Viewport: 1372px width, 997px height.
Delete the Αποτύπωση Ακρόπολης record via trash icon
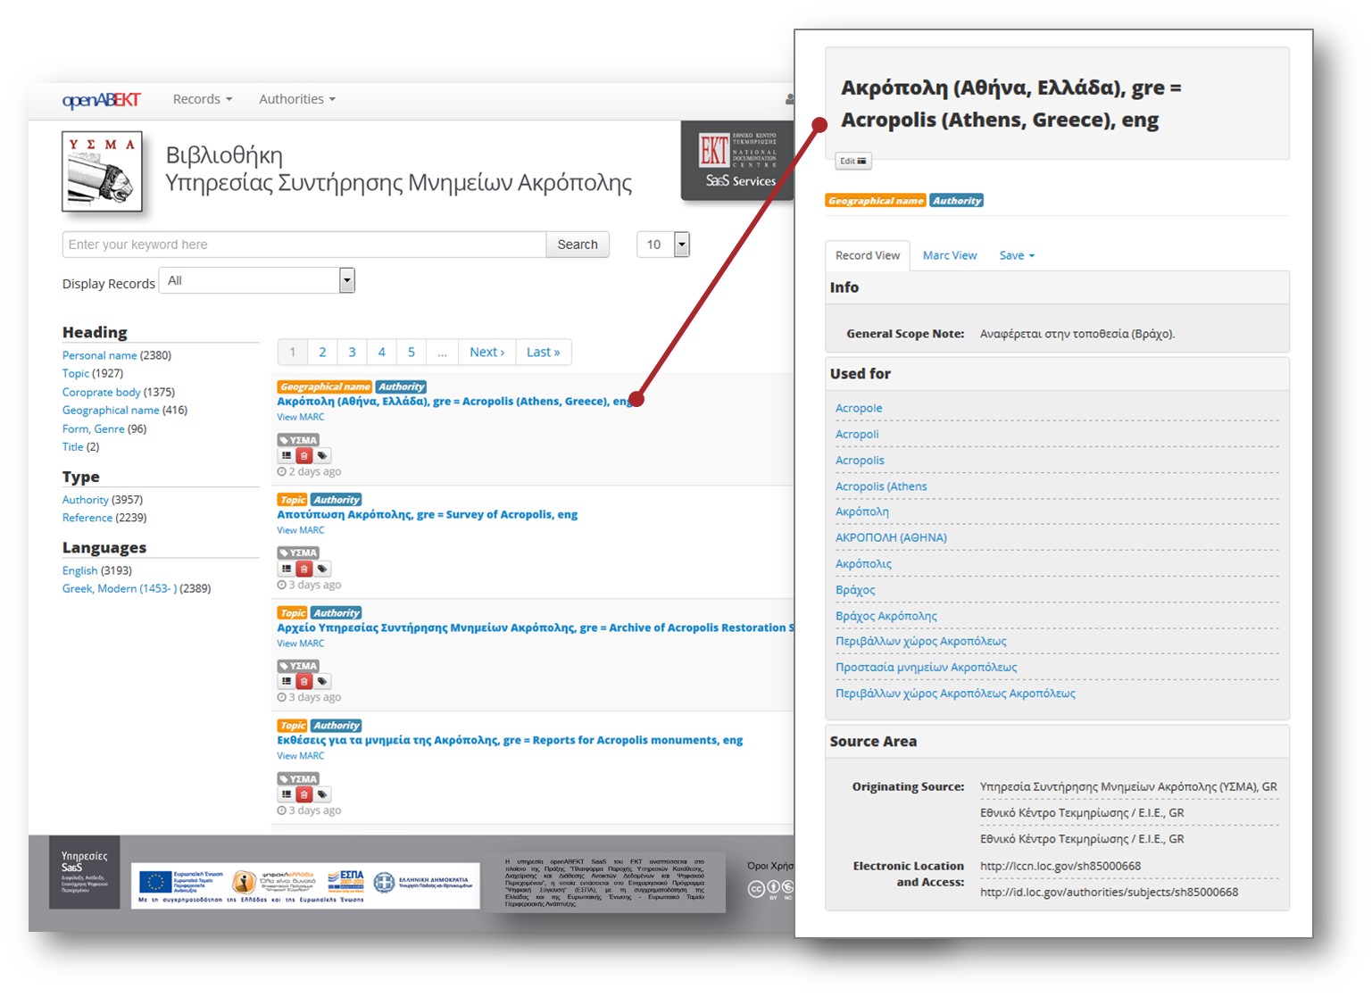pos(304,569)
